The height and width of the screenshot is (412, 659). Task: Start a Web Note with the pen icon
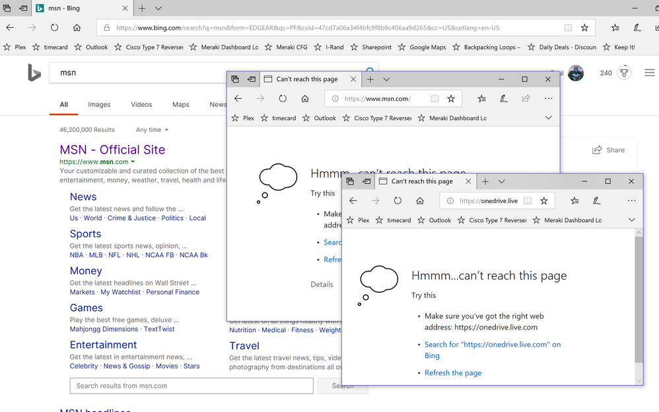point(636,28)
